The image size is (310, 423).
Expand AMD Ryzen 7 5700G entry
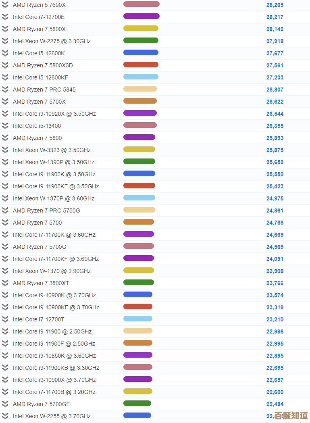[x=5, y=247]
